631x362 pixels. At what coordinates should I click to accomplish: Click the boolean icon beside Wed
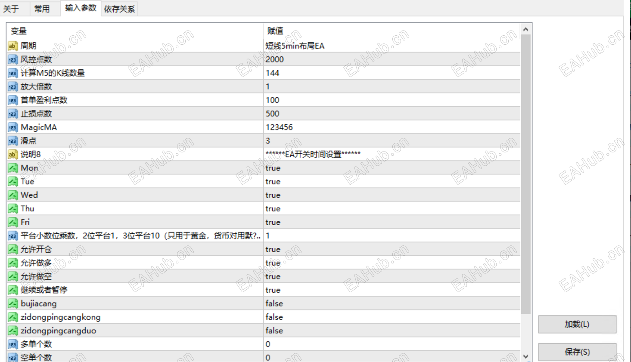click(12, 195)
